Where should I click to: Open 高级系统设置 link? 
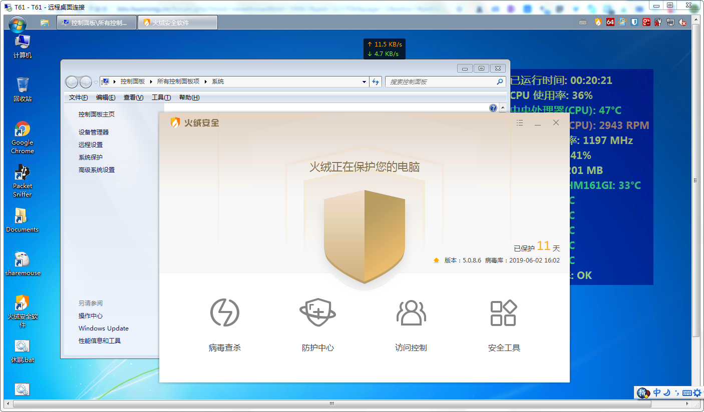(97, 170)
